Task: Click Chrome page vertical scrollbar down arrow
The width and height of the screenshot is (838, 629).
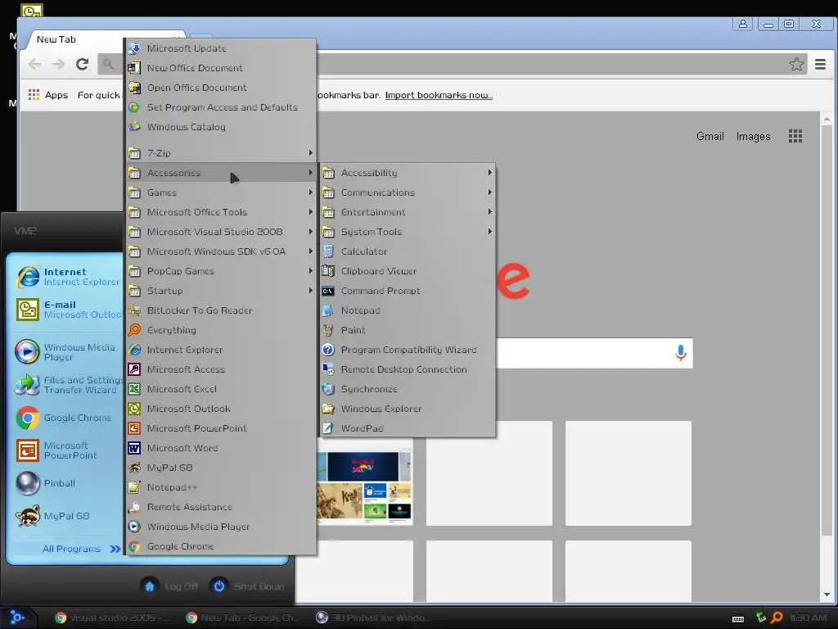Action: pyautogui.click(x=827, y=595)
